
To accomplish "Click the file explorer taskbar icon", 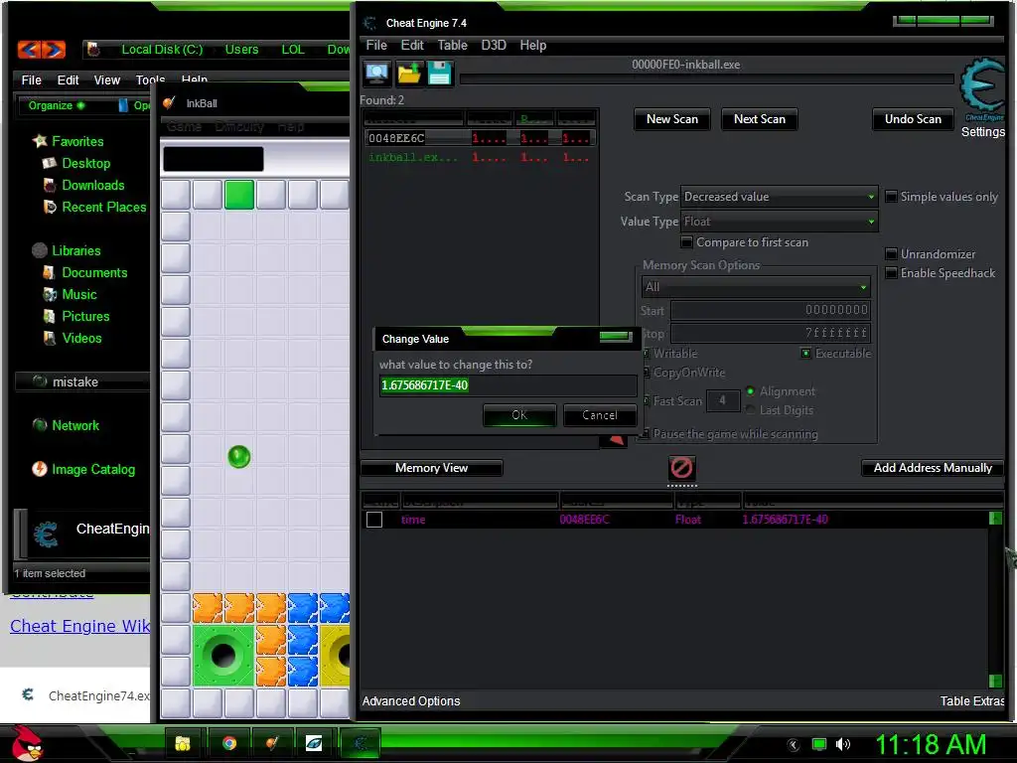I will tap(183, 743).
